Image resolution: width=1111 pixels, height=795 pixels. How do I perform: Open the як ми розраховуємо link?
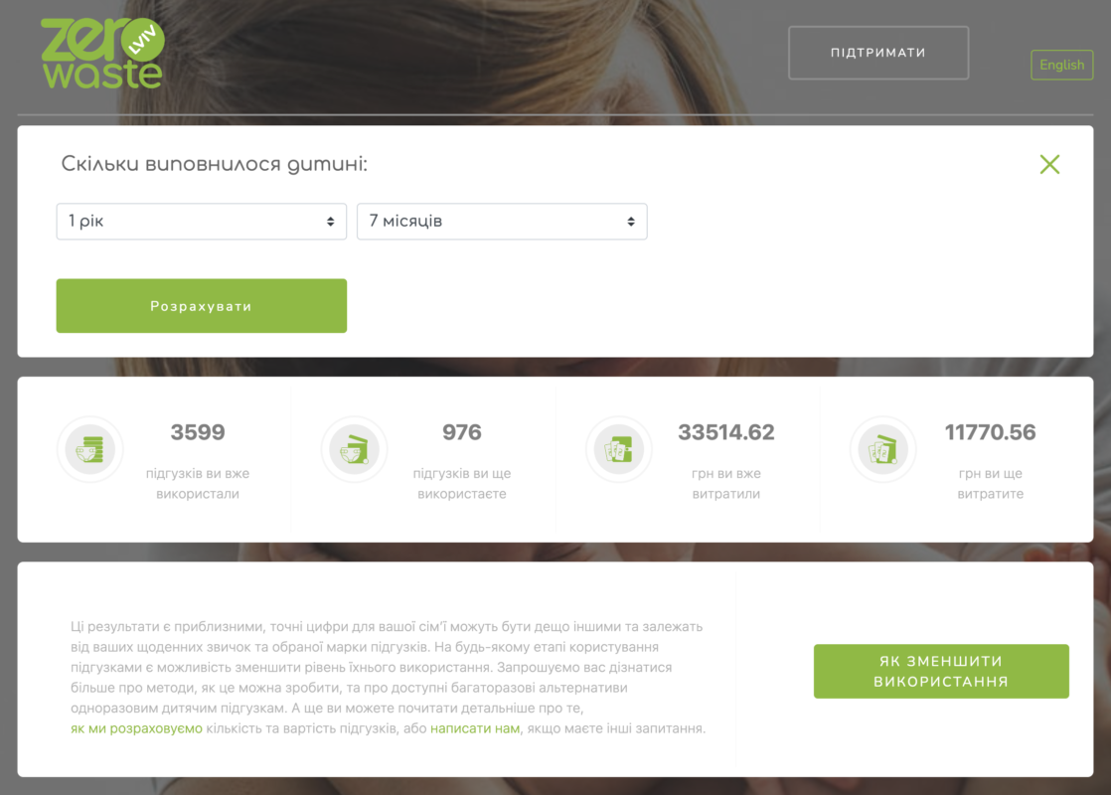click(136, 728)
